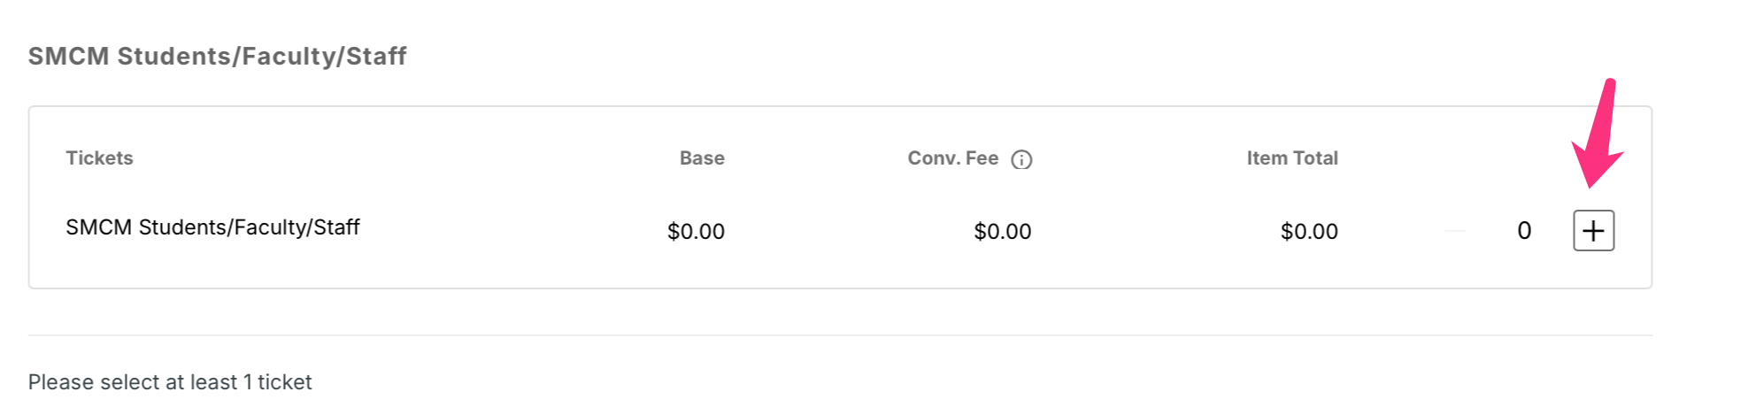Click the word 'ticket' in the validation message
Image resolution: width=1756 pixels, height=415 pixels.
click(x=285, y=382)
